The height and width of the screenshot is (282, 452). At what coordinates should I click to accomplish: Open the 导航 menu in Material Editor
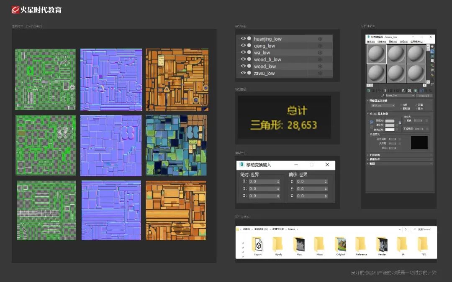point(393,42)
